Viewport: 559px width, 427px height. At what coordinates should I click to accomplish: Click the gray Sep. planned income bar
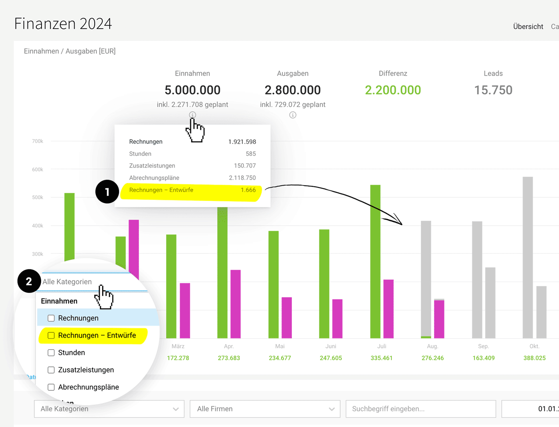(x=477, y=280)
